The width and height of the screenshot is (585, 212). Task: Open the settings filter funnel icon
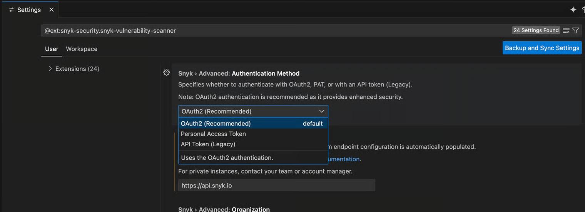[576, 30]
